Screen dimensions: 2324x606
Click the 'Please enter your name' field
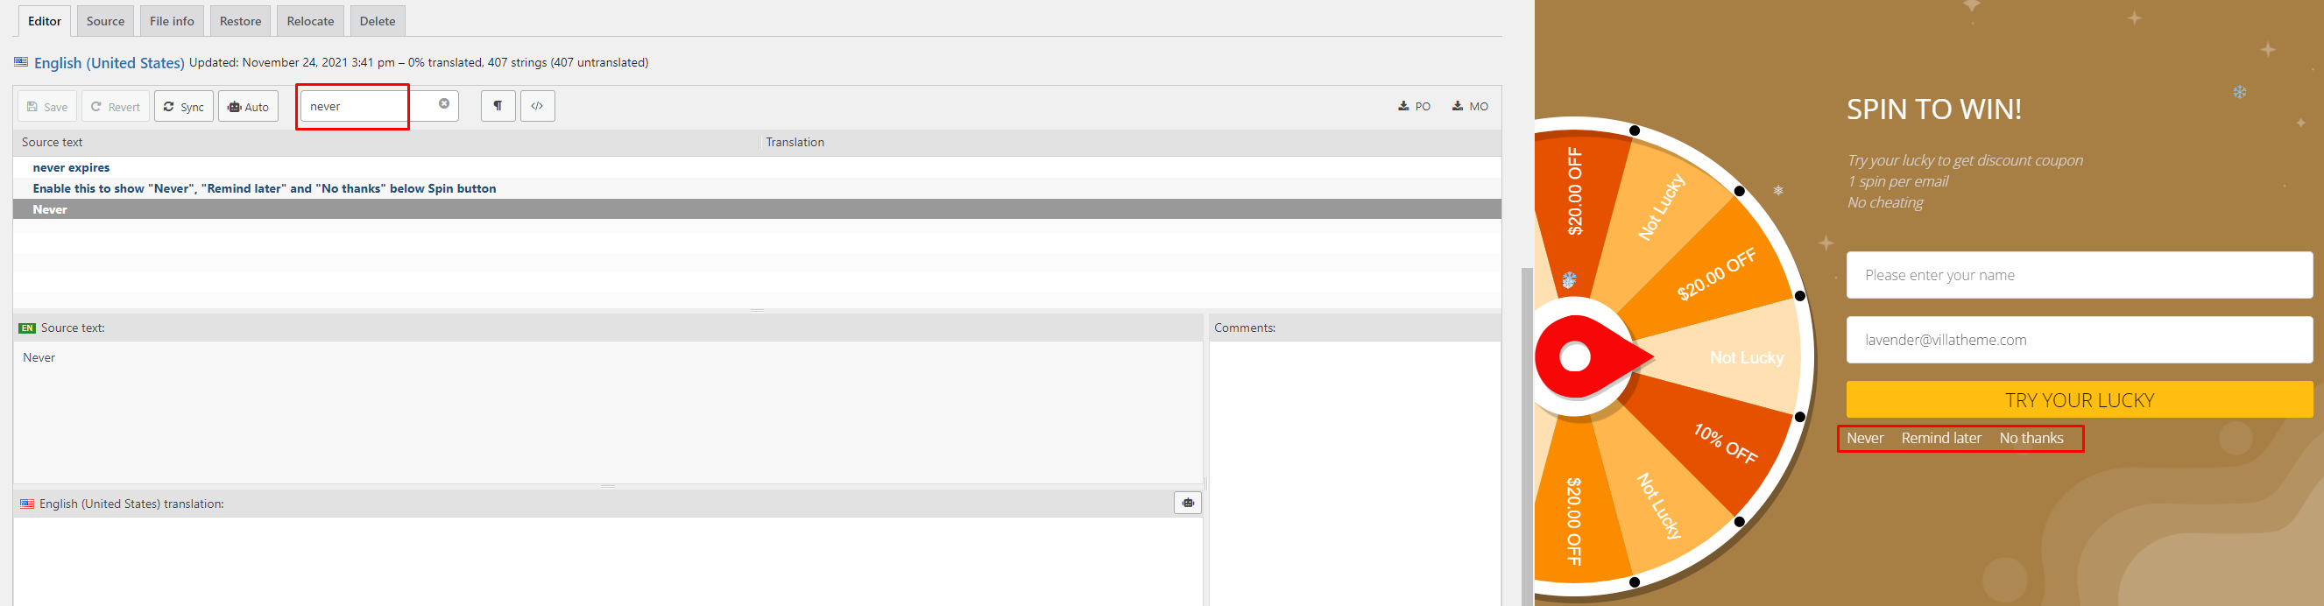(x=2080, y=275)
